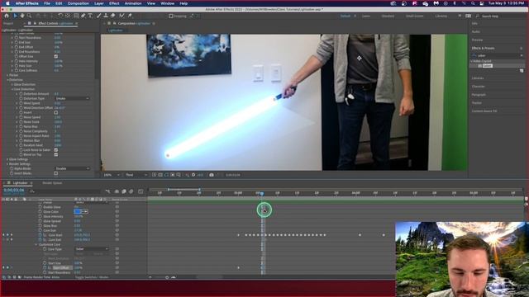Toggle the Offset Size checkbox

pos(56,57)
